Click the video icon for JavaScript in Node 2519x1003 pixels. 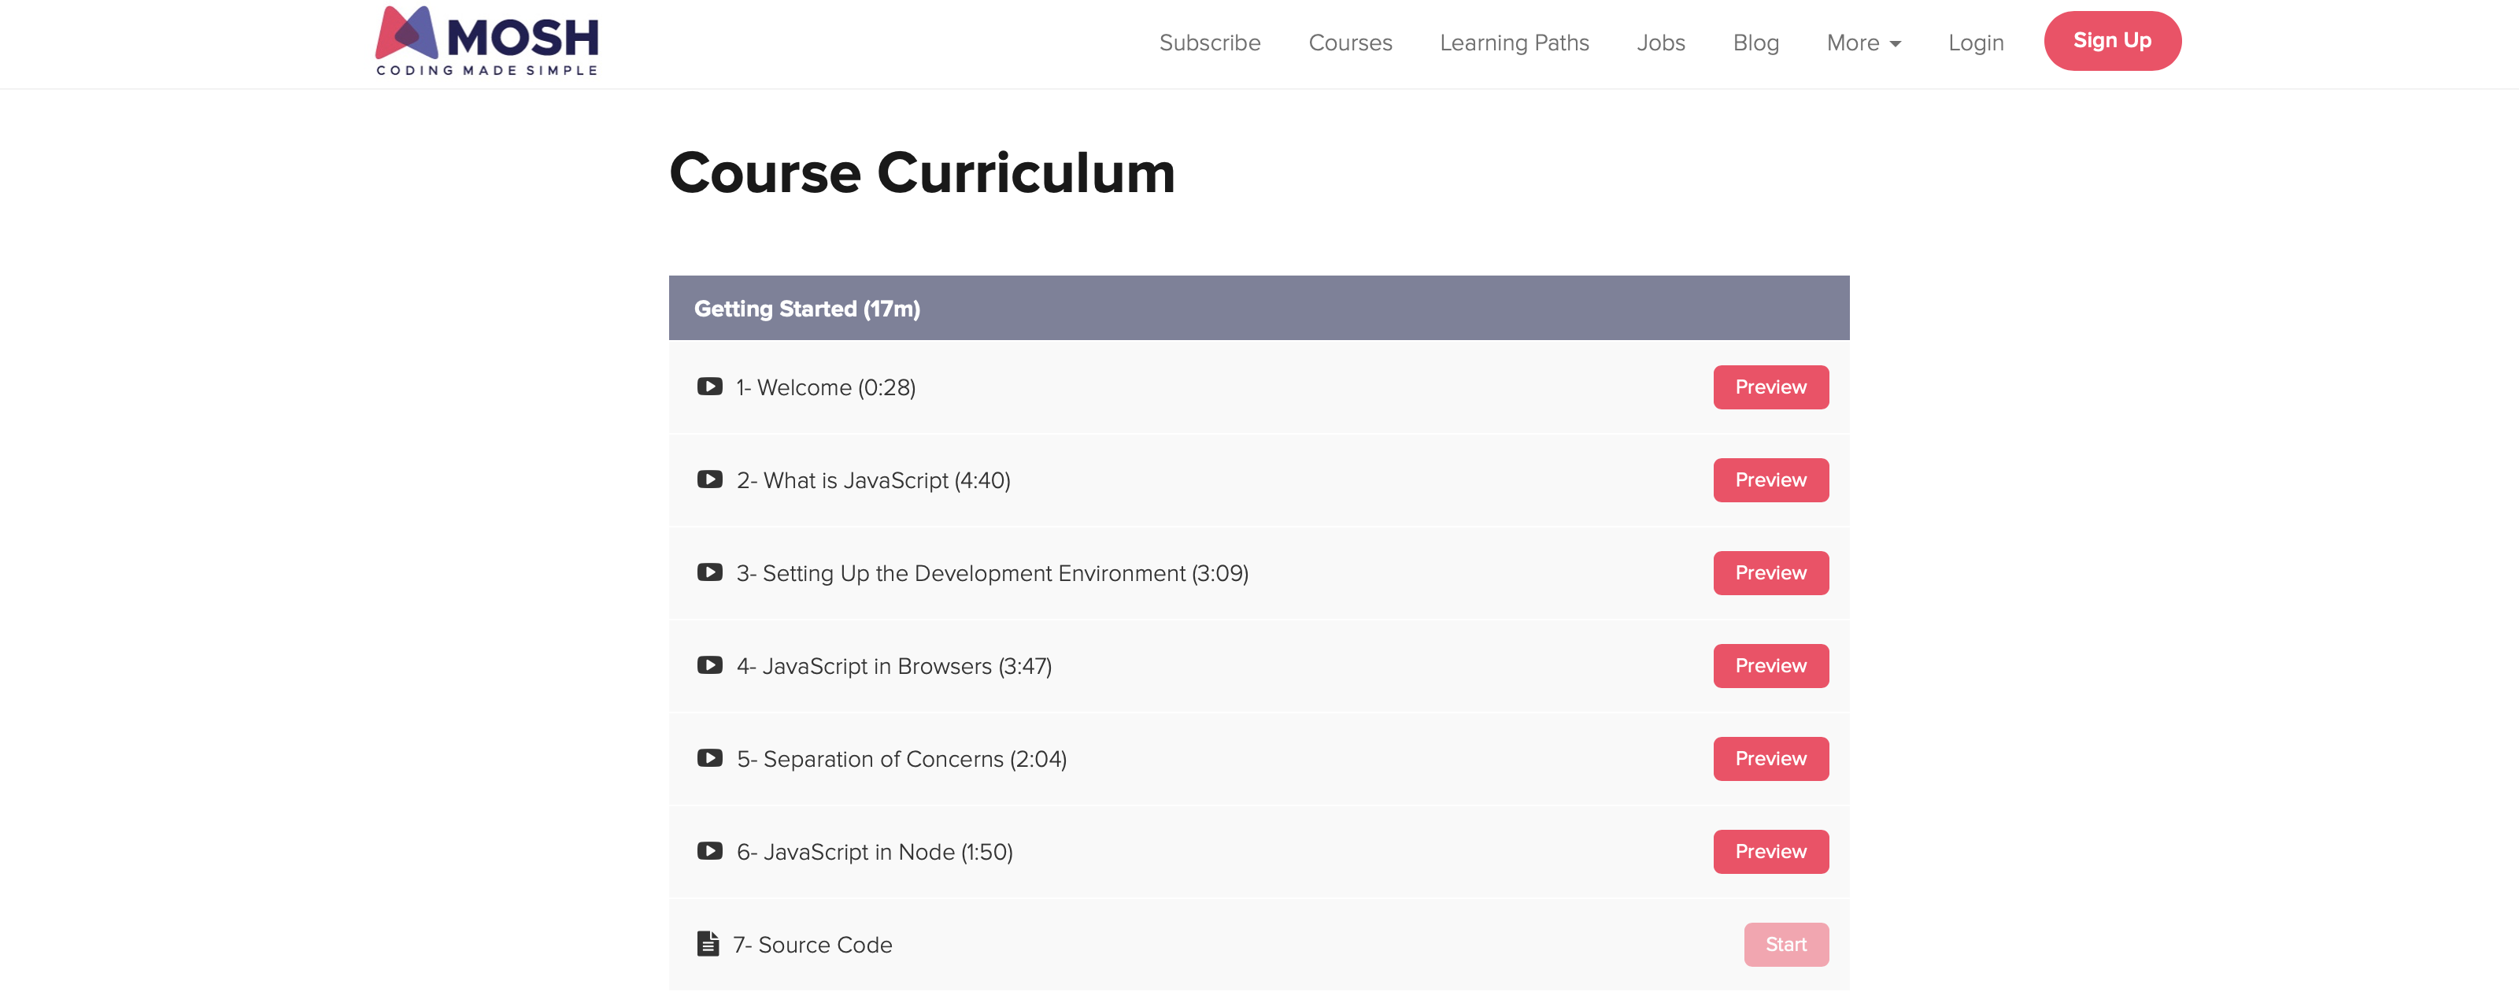[709, 852]
